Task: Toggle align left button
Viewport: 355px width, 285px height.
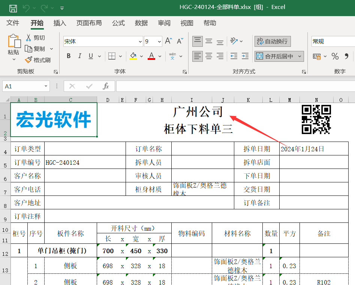Action: tap(198, 56)
